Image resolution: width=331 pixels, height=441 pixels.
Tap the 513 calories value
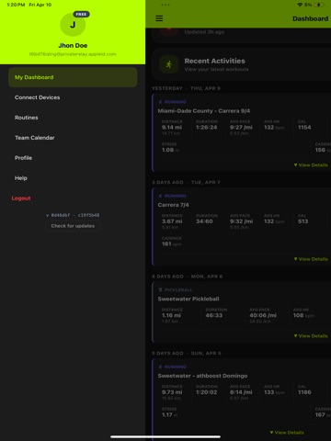302,221
